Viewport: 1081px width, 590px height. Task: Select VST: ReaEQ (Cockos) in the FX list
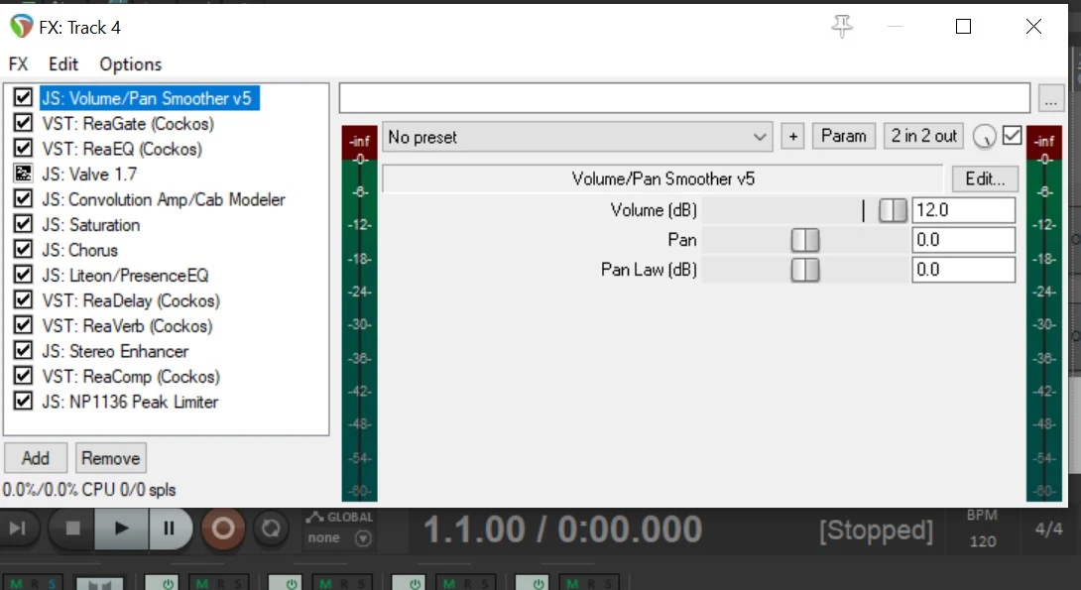(122, 149)
